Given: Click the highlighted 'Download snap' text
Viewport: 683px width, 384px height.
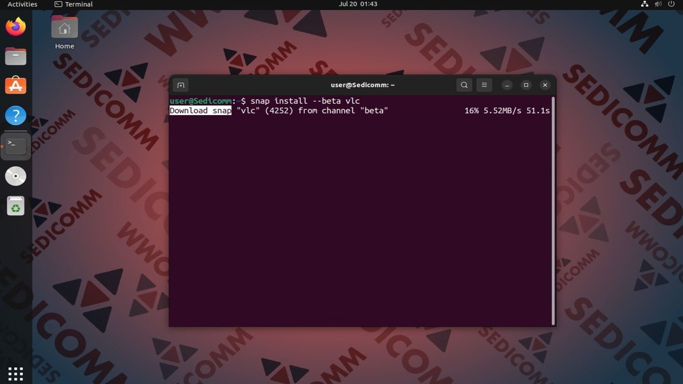Looking at the screenshot, I should coord(200,111).
